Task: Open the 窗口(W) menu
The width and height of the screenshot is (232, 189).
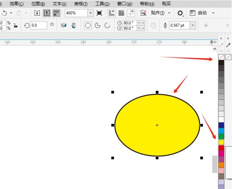Action: (x=125, y=4)
